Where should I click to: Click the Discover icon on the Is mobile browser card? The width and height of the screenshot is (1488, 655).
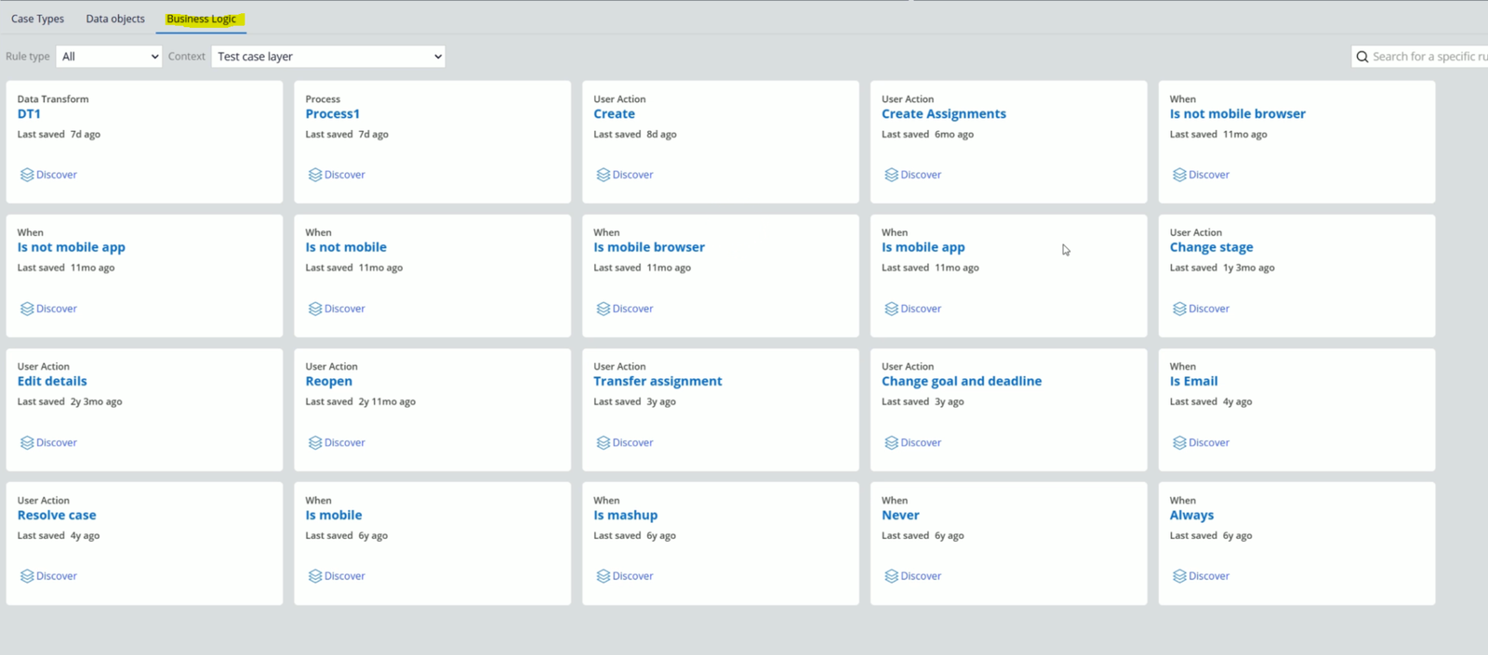point(603,308)
